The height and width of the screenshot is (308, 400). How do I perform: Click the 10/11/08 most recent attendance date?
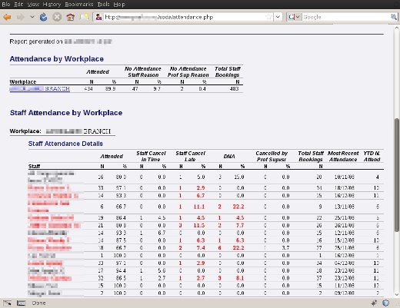click(x=345, y=177)
